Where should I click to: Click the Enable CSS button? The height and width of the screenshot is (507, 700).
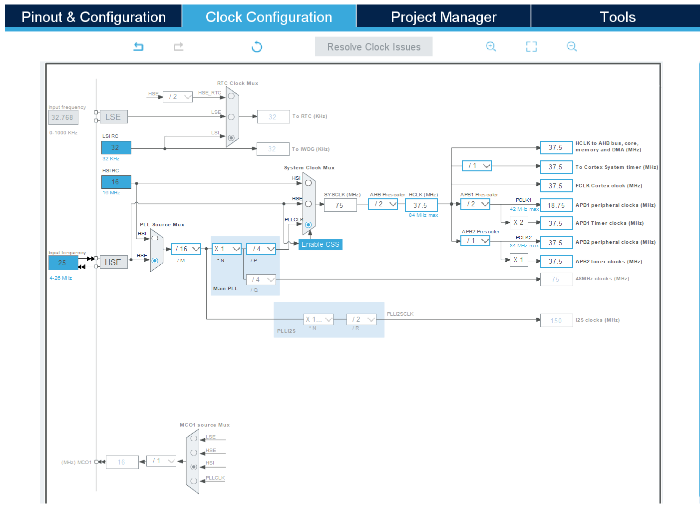pos(320,244)
